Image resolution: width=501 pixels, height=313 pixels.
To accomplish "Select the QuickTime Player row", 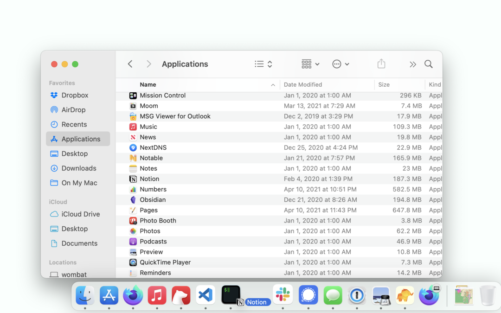I will click(x=279, y=262).
